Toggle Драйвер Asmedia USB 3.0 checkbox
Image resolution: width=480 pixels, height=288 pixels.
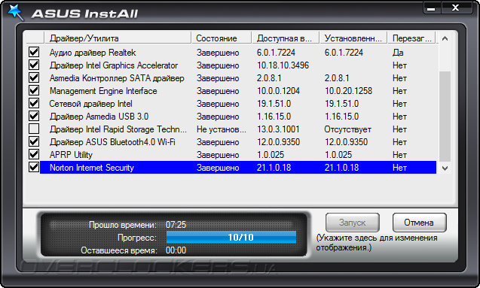click(x=34, y=116)
